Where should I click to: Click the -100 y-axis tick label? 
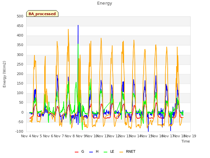tap(19, 131)
